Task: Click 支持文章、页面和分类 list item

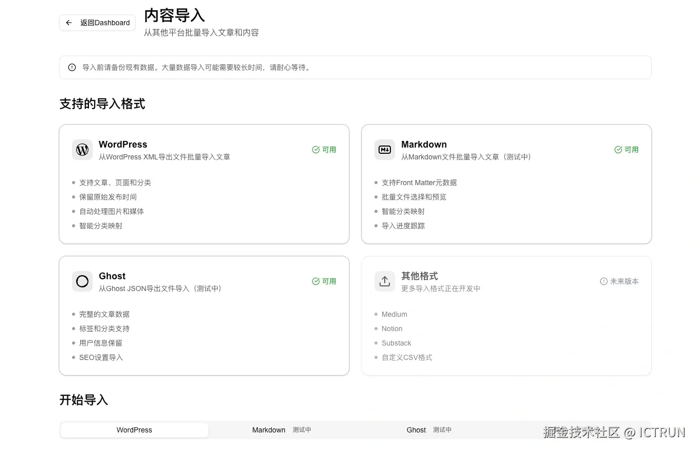Action: click(x=115, y=183)
